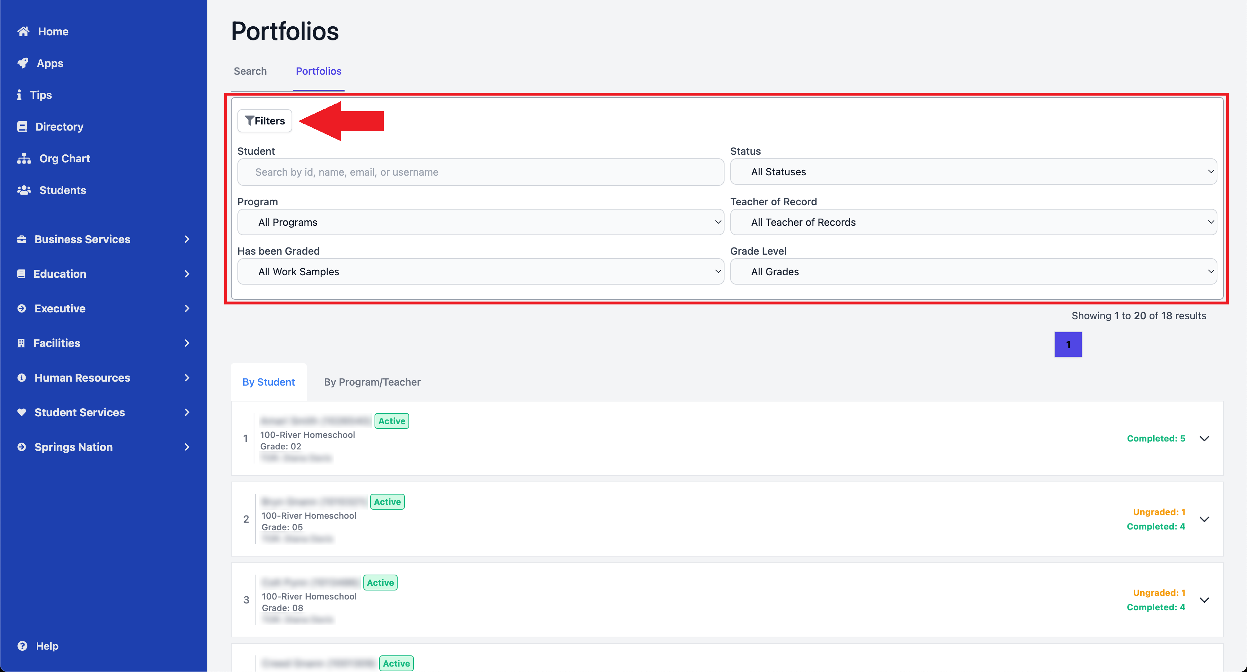The image size is (1247, 672).
Task: Open the Directory from the sidebar
Action: (22, 126)
